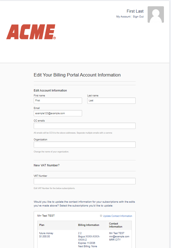Click the Last name input field
Viewport: 171px width, 248px height.
111,101
